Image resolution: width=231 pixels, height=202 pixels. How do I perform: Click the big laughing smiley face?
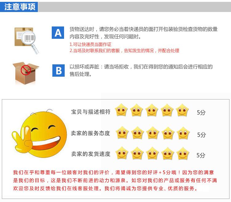pyautogui.click(x=39, y=134)
